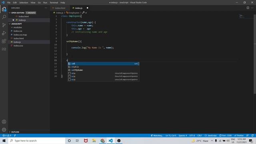Select the 'static' autocomplete suggestion
The width and height of the screenshot is (256, 144).
pos(103,67)
